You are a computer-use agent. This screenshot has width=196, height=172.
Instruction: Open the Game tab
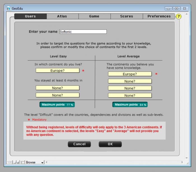pyautogui.click(x=95, y=16)
